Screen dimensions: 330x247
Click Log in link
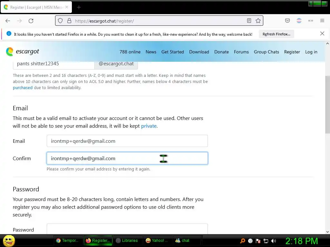pos(311,52)
